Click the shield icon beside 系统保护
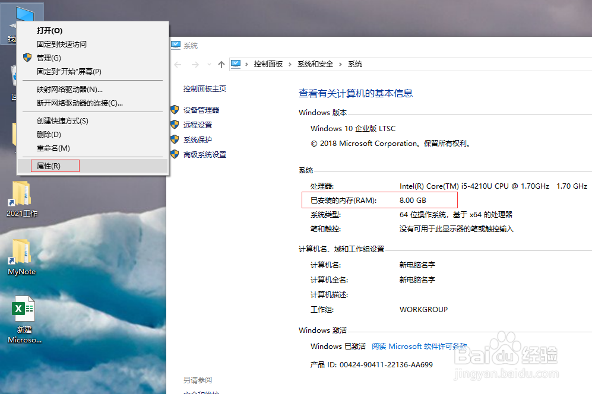Viewport: 592px width, 394px height. coord(175,139)
